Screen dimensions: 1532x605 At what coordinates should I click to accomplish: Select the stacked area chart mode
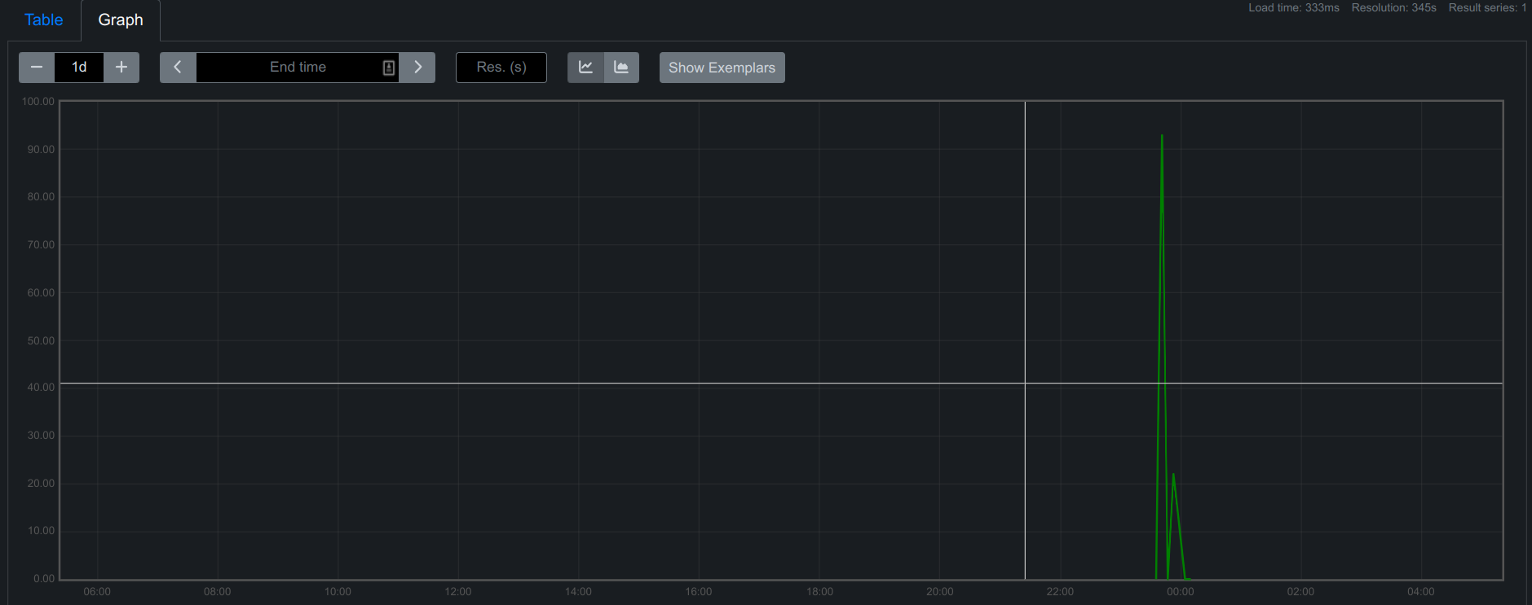click(x=621, y=68)
